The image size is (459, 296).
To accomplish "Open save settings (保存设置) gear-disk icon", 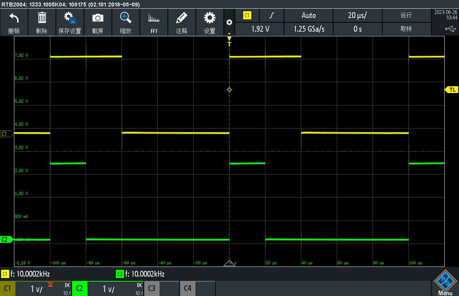I will [x=70, y=18].
